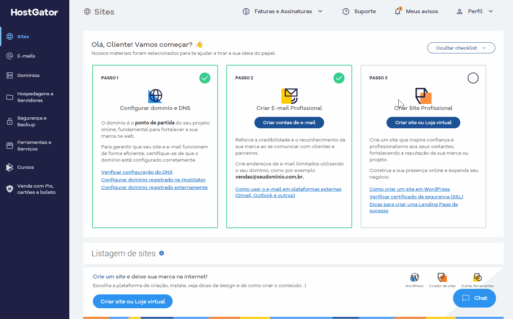Open Venda com Pix, cartões e boleto
The width and height of the screenshot is (513, 319).
tap(35, 189)
